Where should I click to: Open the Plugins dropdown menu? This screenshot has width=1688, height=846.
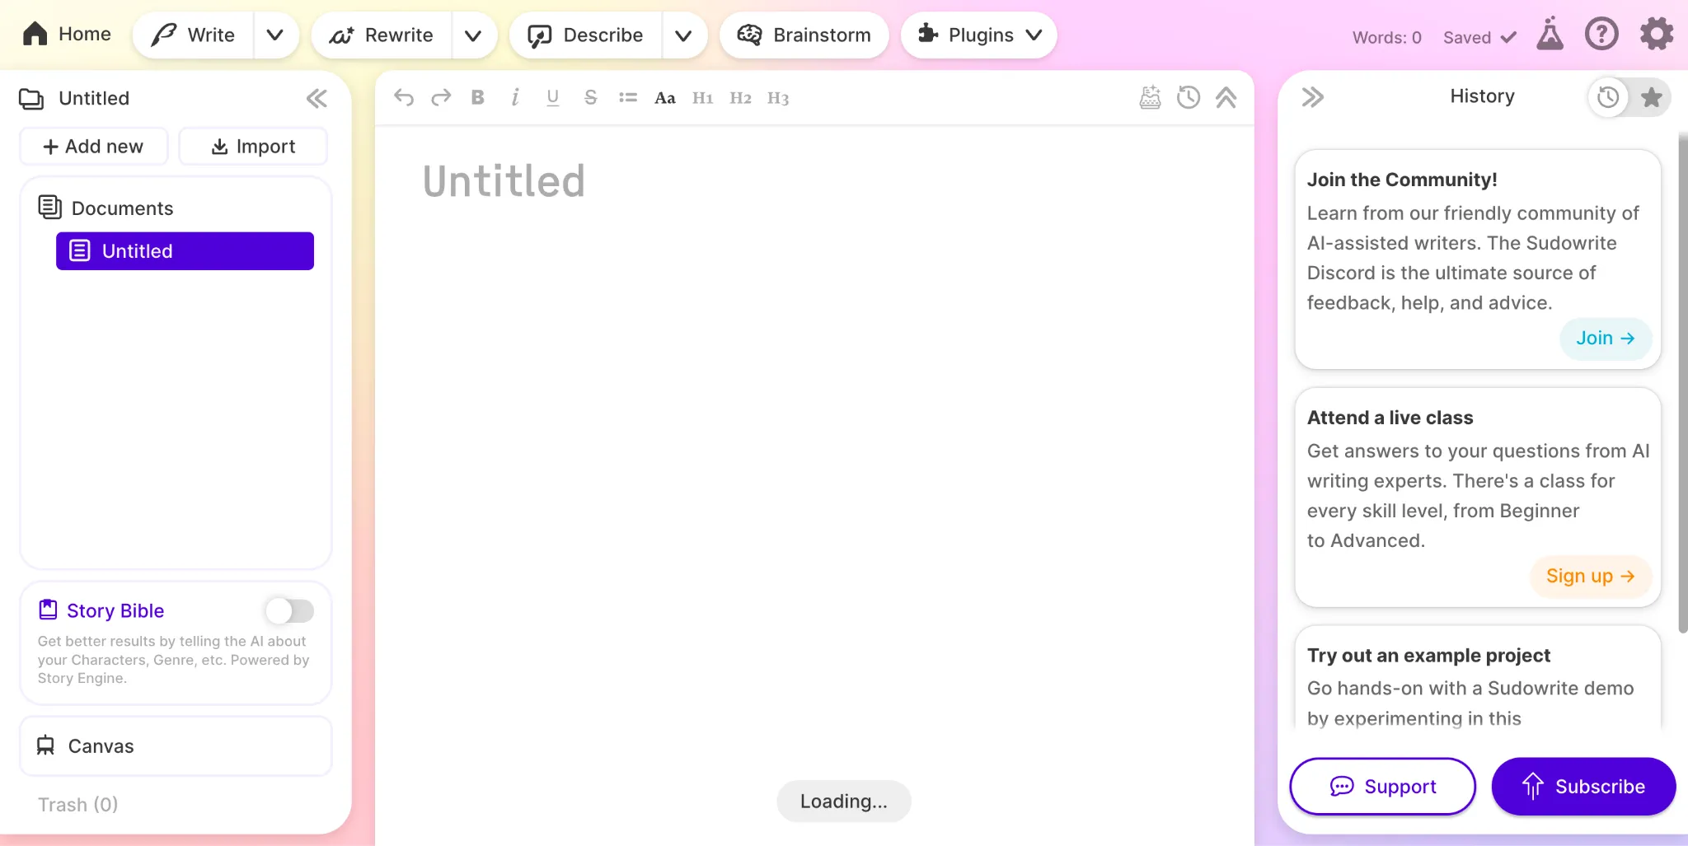978,35
